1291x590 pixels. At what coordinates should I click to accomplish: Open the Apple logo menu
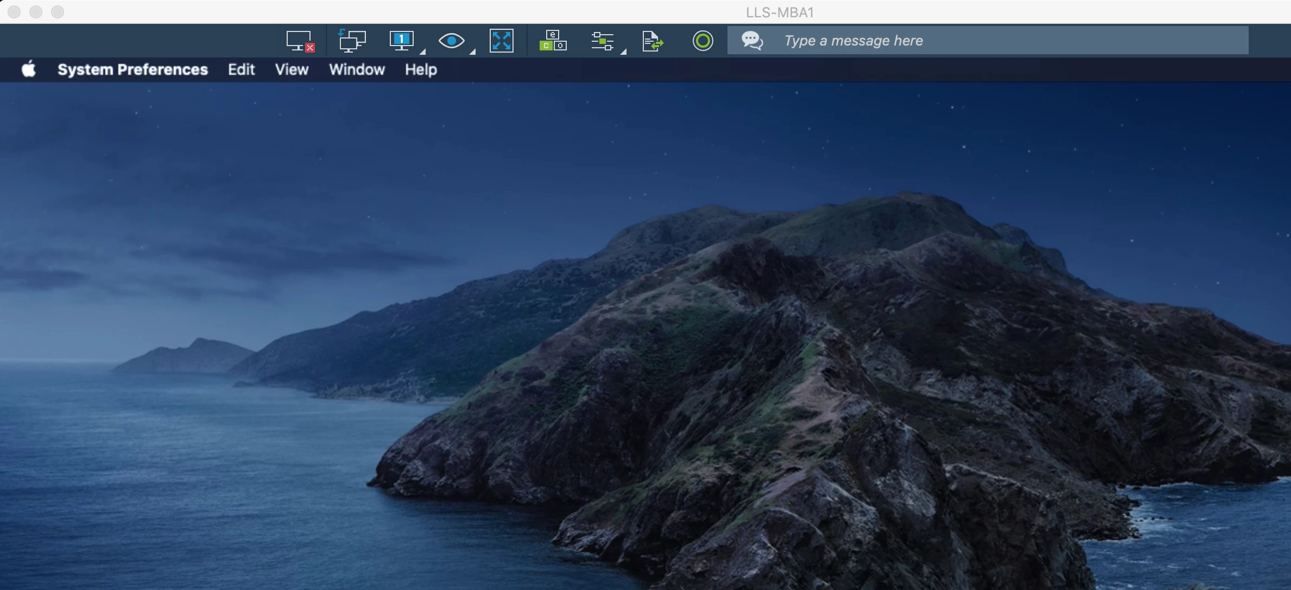pos(29,69)
